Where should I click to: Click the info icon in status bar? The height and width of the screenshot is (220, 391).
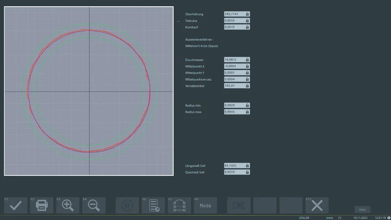pos(389,218)
